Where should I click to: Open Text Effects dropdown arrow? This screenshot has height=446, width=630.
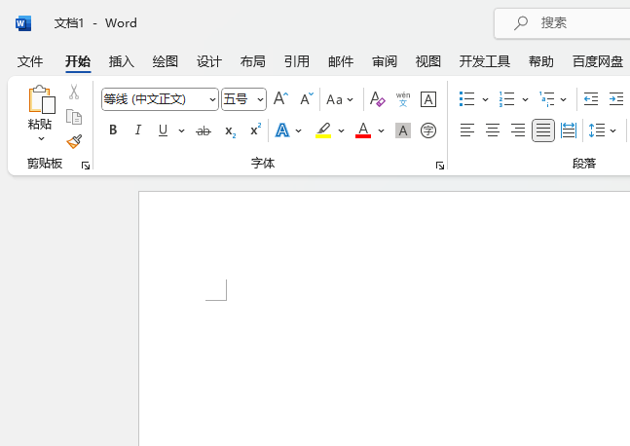(x=298, y=130)
